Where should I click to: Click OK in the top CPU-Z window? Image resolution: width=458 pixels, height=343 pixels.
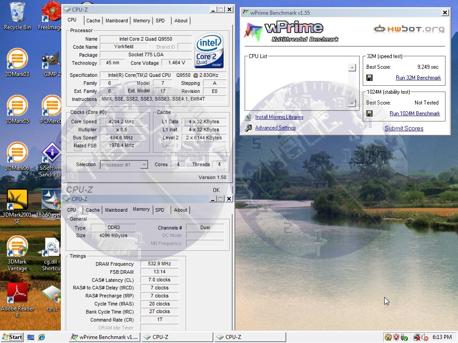(x=216, y=190)
